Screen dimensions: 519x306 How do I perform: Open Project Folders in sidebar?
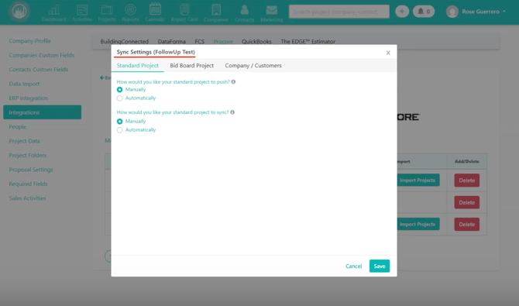[x=28, y=155]
